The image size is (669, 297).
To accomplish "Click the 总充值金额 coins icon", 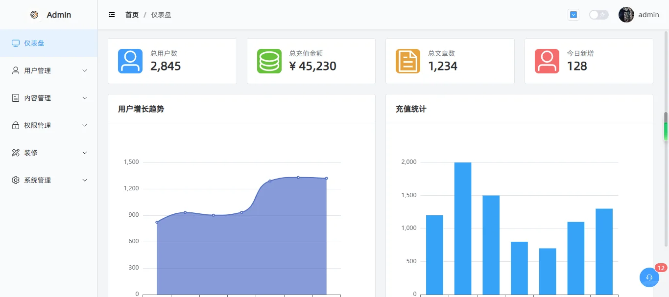I will 269,61.
